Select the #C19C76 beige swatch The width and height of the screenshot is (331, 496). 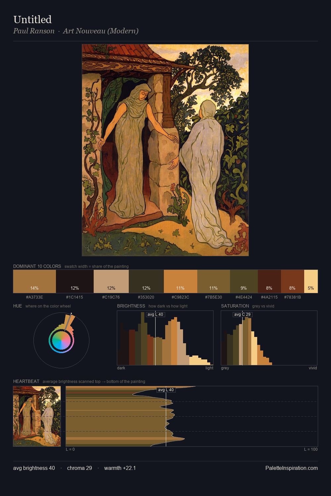pyautogui.click(x=111, y=281)
